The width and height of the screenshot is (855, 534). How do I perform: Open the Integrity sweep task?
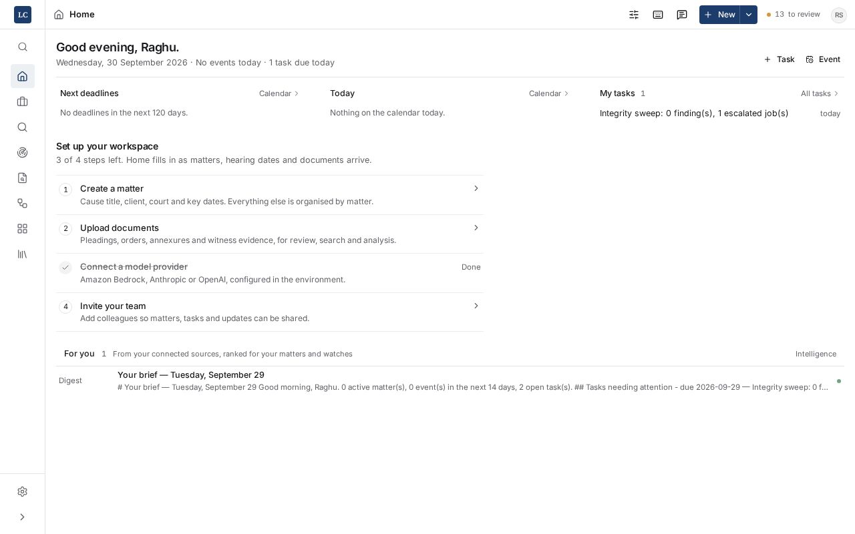720,113
